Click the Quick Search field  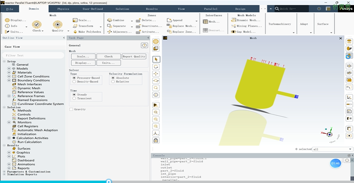point(291,9)
